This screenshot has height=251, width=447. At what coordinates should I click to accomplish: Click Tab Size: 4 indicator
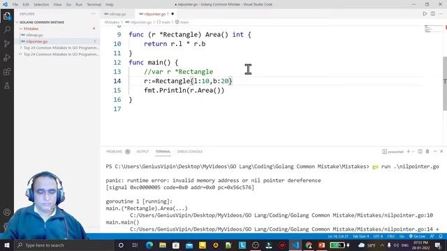tap(360, 236)
